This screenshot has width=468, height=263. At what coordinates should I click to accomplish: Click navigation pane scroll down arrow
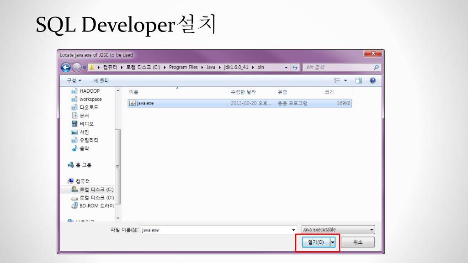[118, 218]
